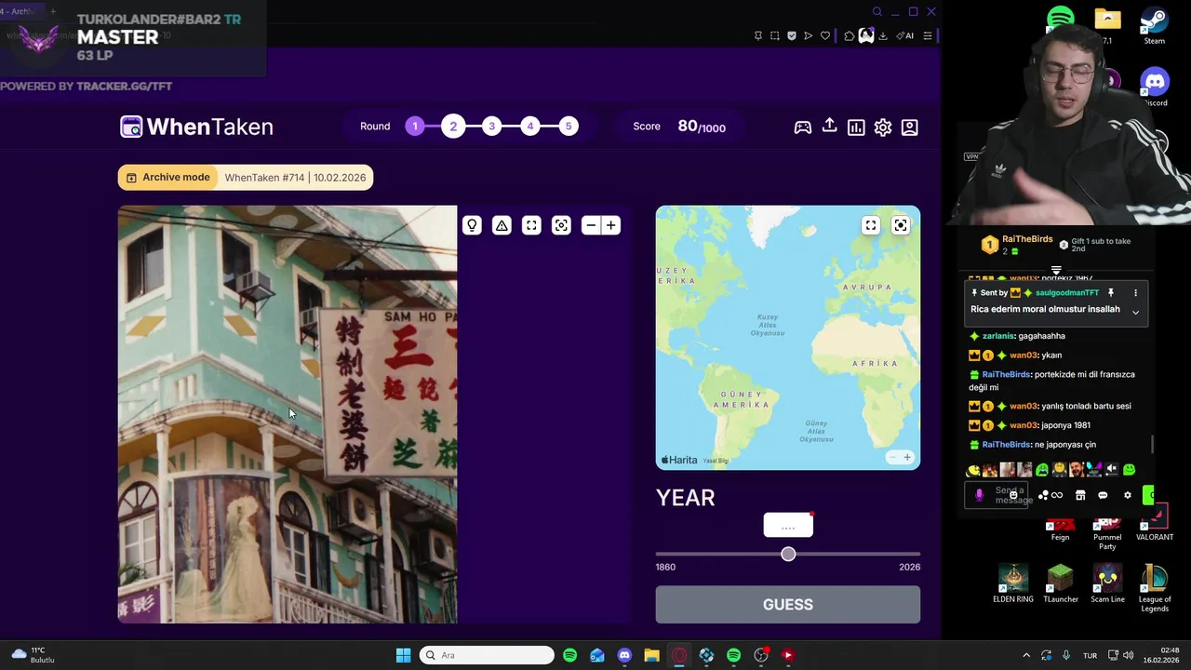The width and height of the screenshot is (1191, 670).
Task: Click saulgoodmanTFT username in pinned message
Action: point(1067,292)
